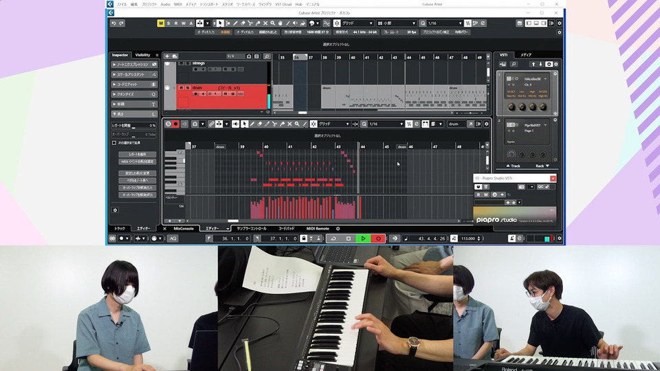This screenshot has height=371, width=660.
Task: Click the Undo arrow icon
Action: coord(113,23)
